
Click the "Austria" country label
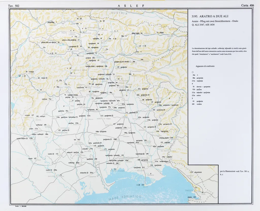pos(119,13)
